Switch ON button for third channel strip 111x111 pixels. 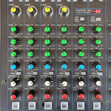point(48,106)
